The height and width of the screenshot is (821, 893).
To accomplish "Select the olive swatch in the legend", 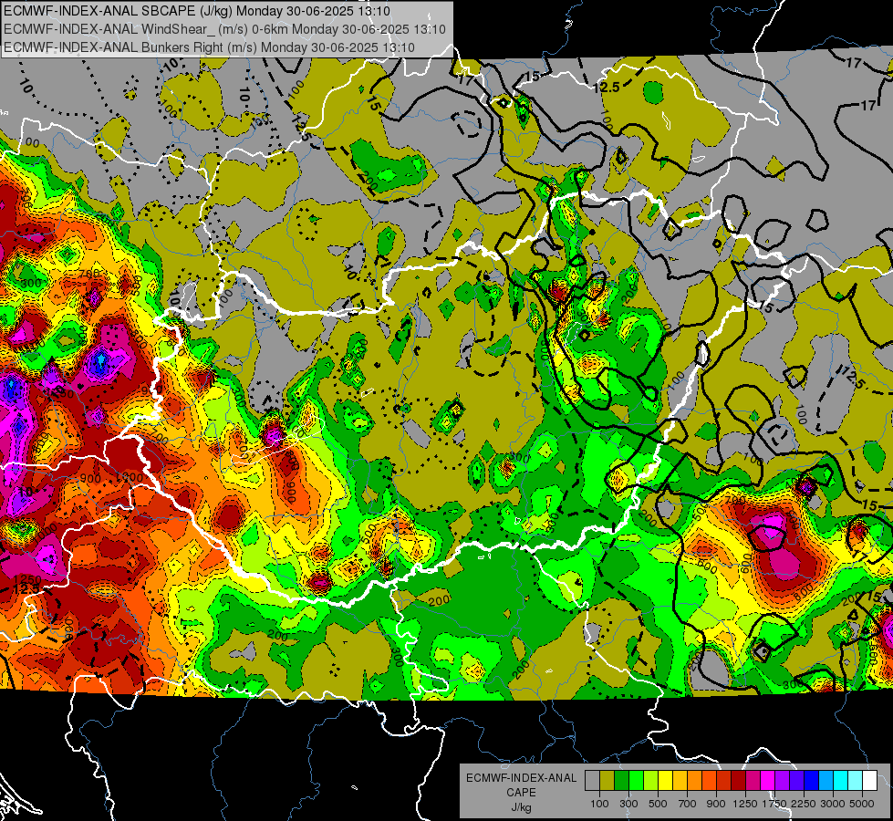I will point(607,780).
